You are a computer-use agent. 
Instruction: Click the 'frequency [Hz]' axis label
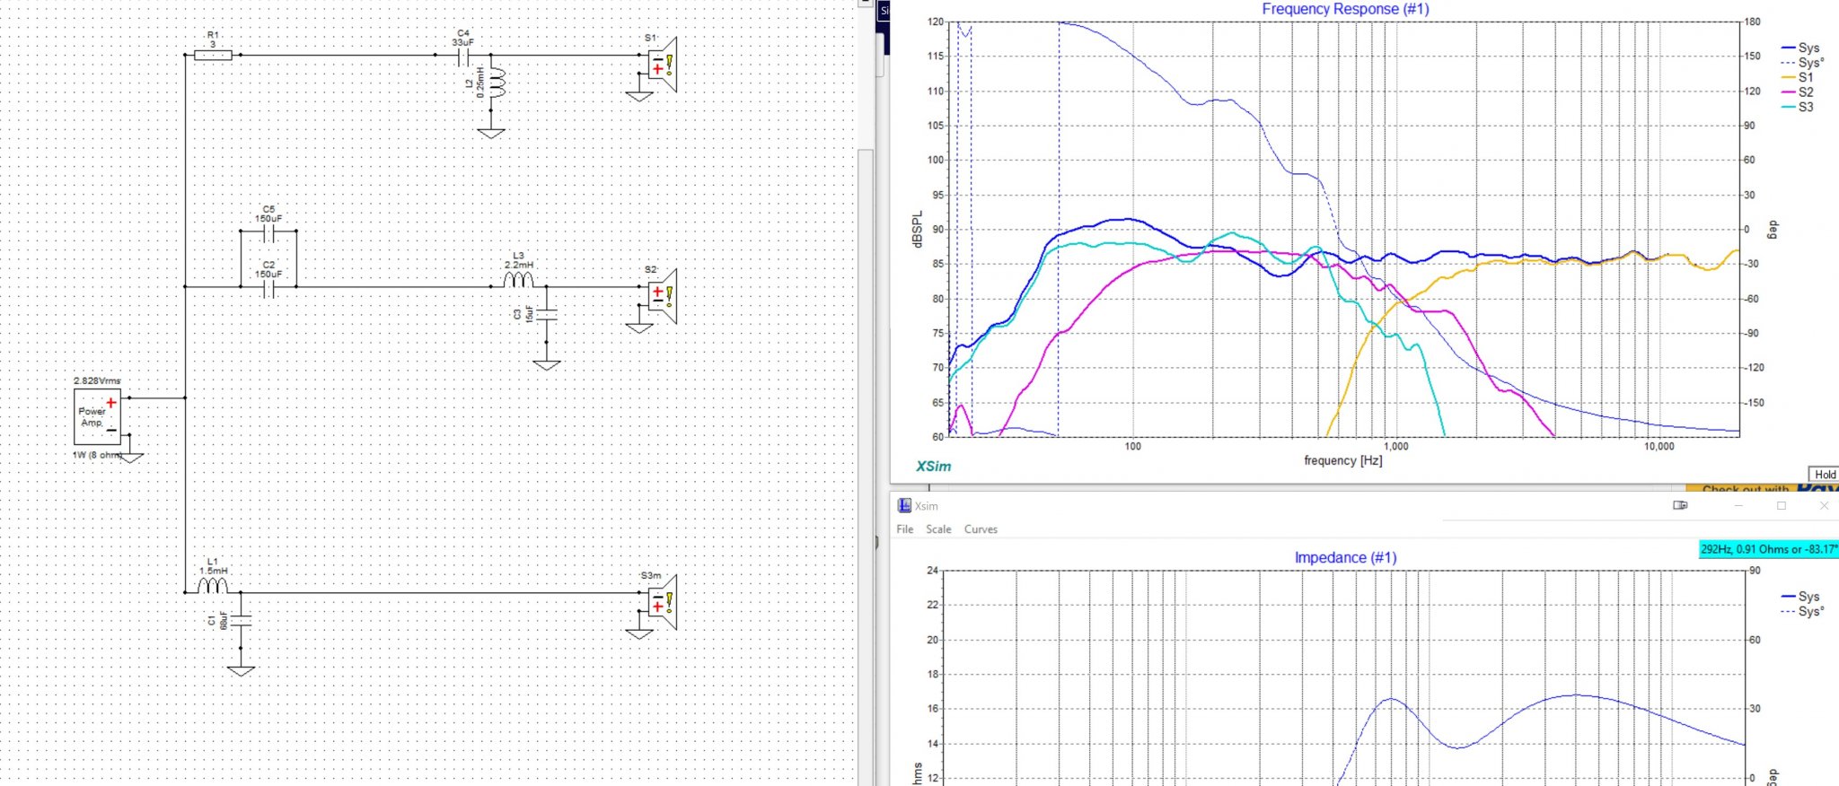coord(1342,460)
